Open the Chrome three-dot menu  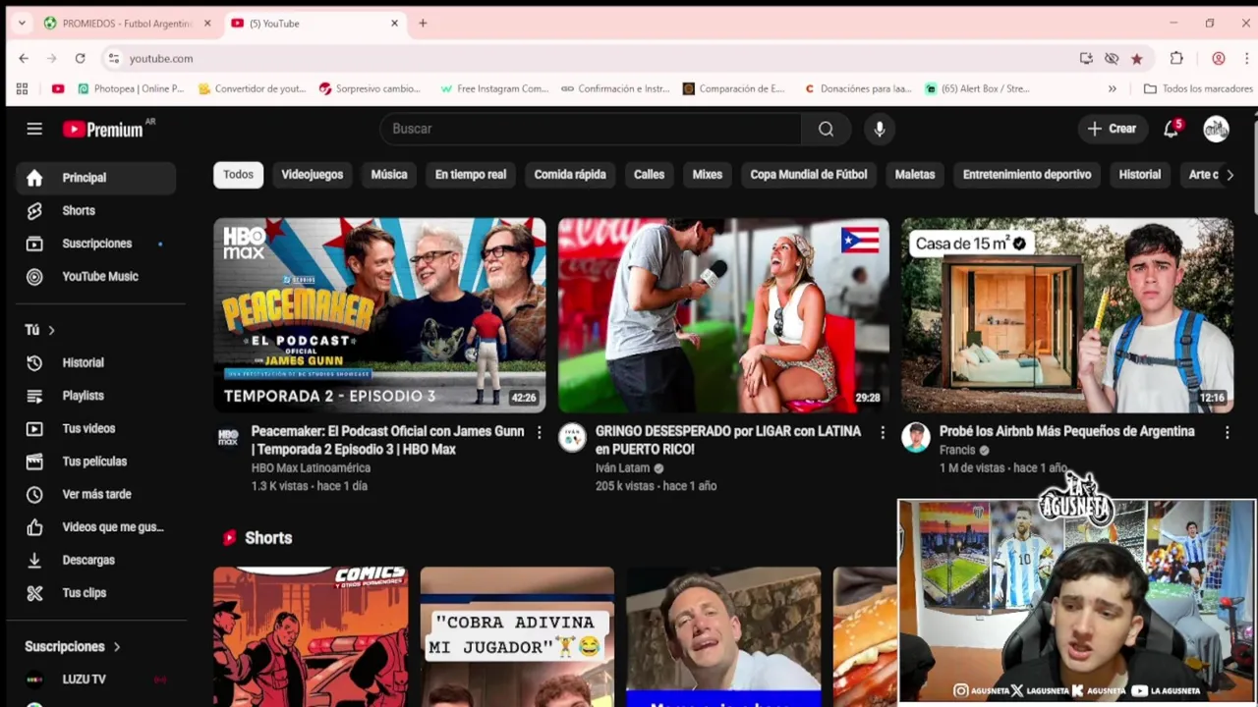[1246, 58]
